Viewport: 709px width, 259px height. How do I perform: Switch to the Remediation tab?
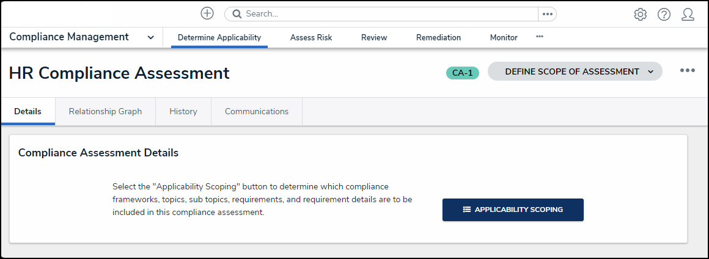tap(438, 37)
